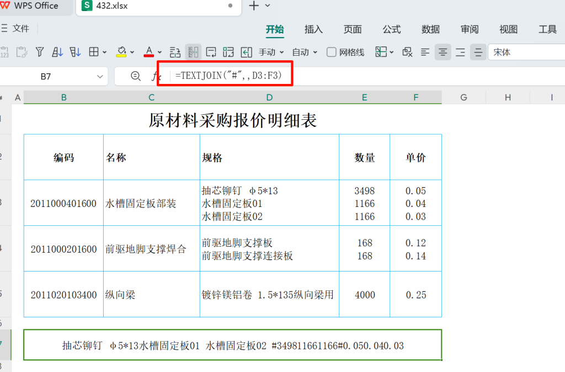
Task: Open the 手动 dropdown
Action: pos(271,52)
